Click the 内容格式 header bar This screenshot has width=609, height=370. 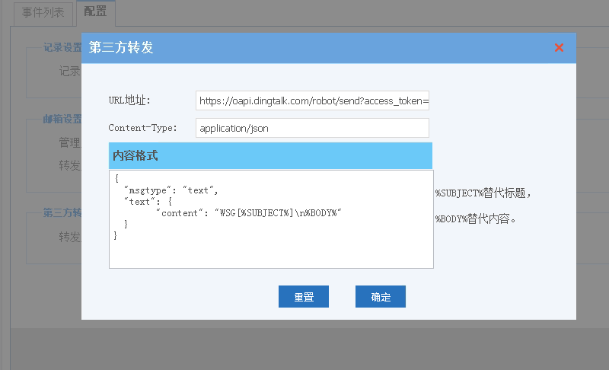coord(270,155)
